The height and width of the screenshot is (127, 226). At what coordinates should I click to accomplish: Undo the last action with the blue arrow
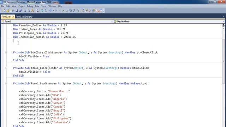(50, 11)
